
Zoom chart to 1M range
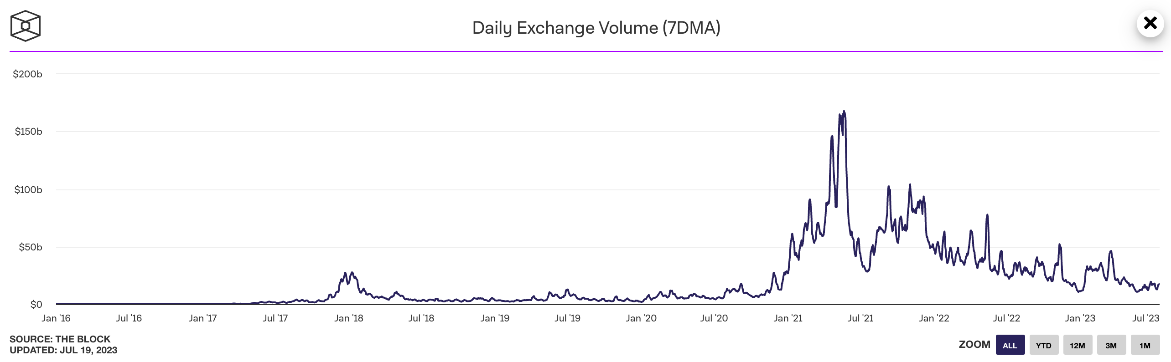coord(1145,345)
